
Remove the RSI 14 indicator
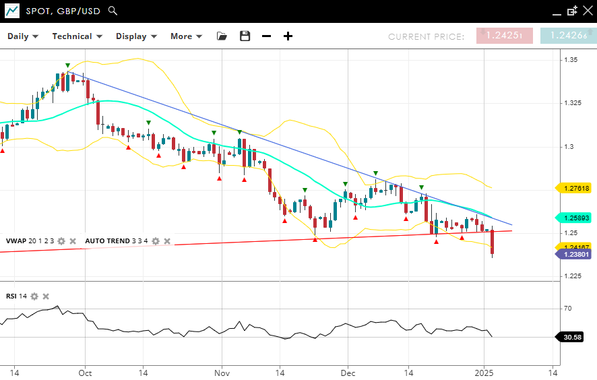[x=46, y=296]
